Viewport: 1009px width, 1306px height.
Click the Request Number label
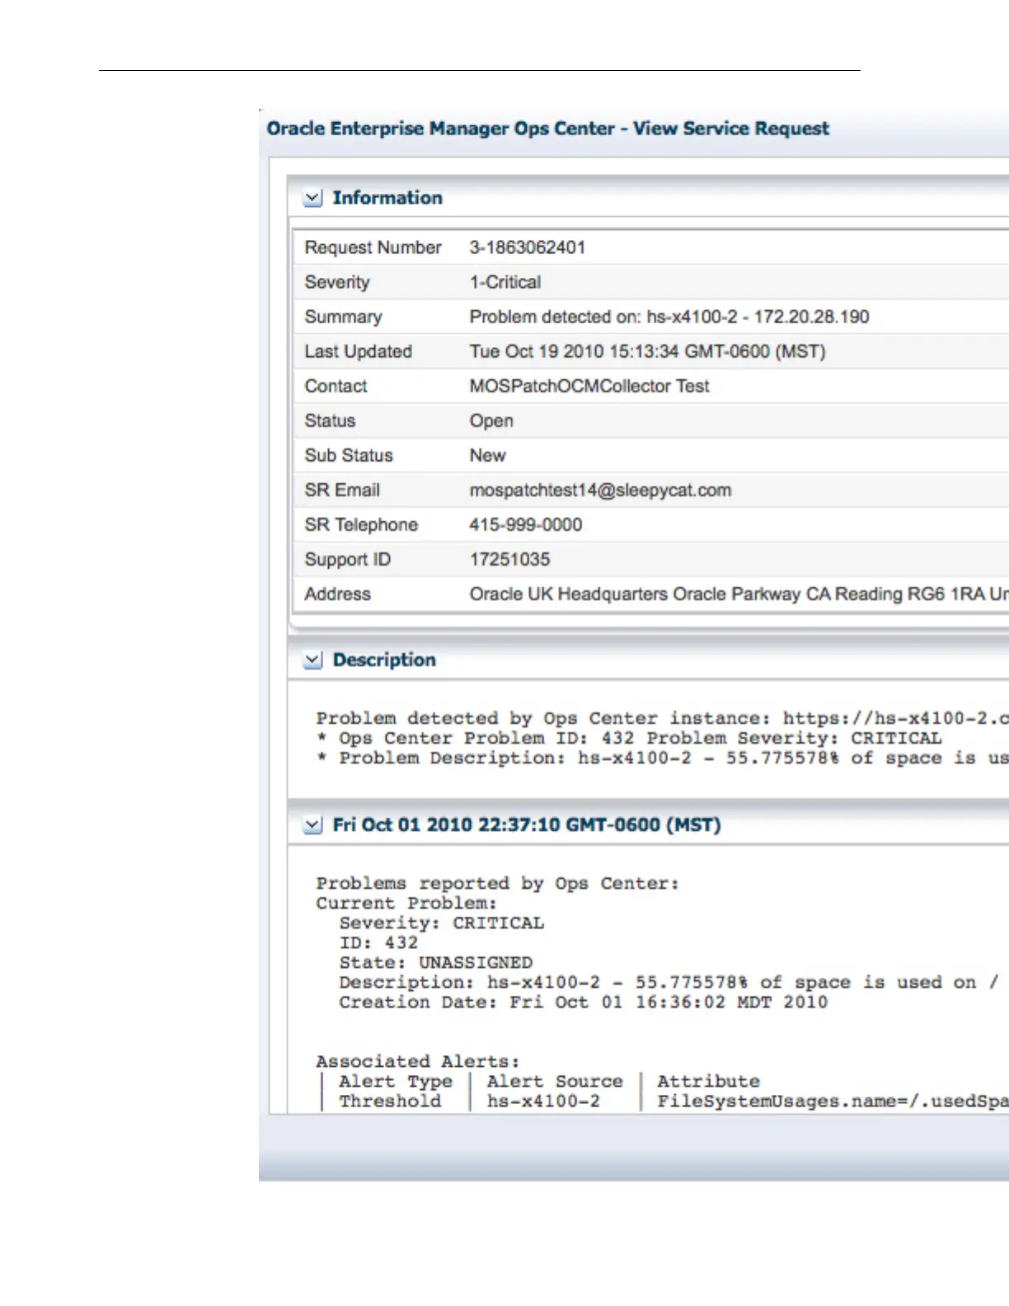tap(373, 247)
